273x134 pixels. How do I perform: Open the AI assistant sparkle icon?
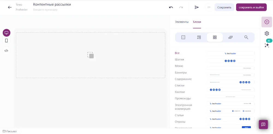pos(267,45)
